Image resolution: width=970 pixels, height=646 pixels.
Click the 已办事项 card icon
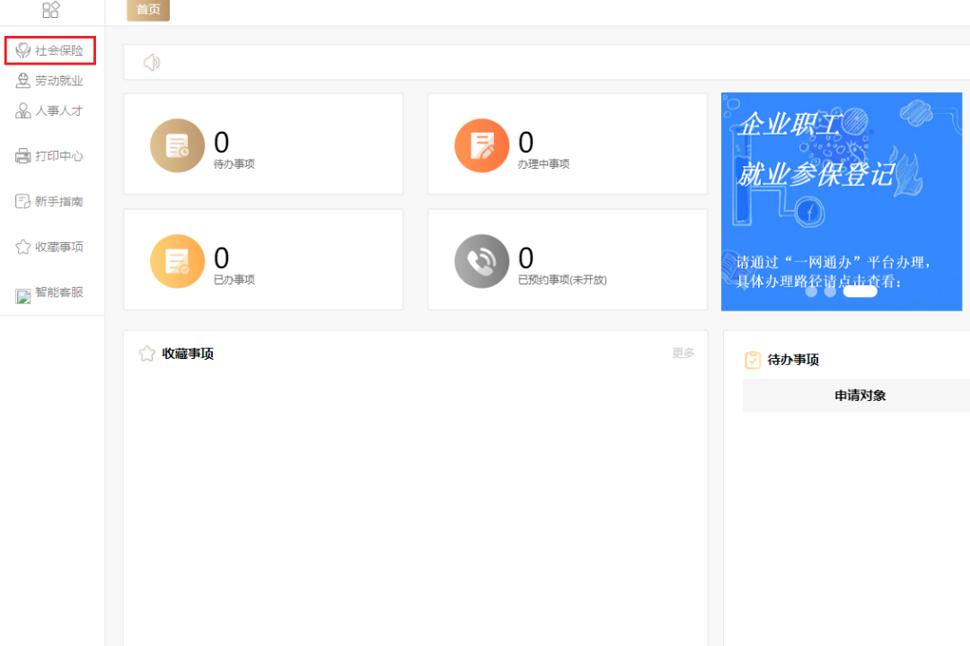[x=177, y=259]
